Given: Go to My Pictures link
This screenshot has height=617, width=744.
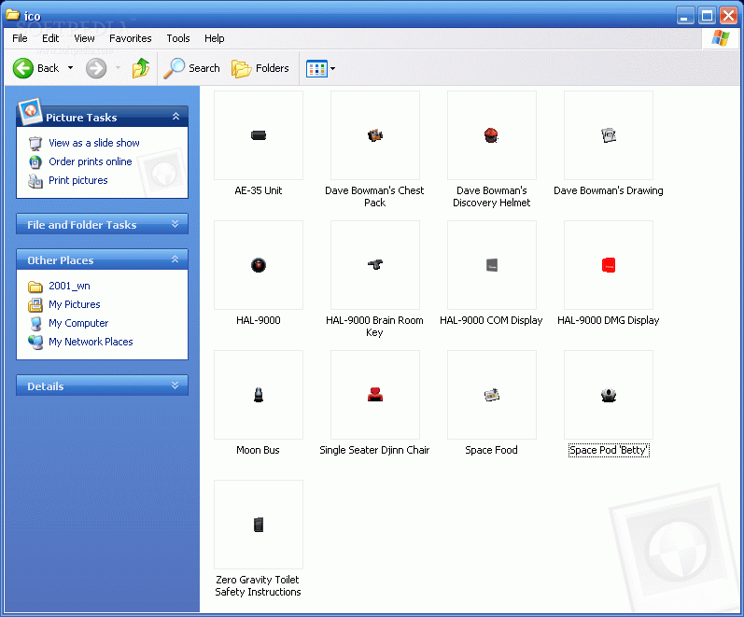Looking at the screenshot, I should pos(75,304).
